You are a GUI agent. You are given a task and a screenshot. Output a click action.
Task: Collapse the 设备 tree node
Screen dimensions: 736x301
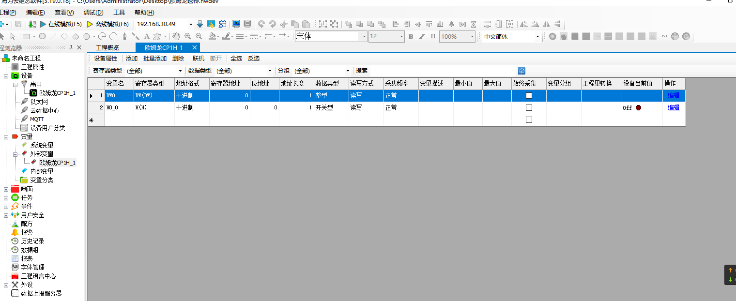6,75
